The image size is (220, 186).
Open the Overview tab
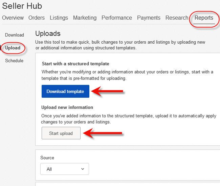[x=13, y=18]
